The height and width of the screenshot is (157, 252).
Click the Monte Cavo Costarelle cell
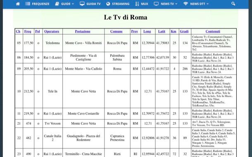[x=83, y=114]
